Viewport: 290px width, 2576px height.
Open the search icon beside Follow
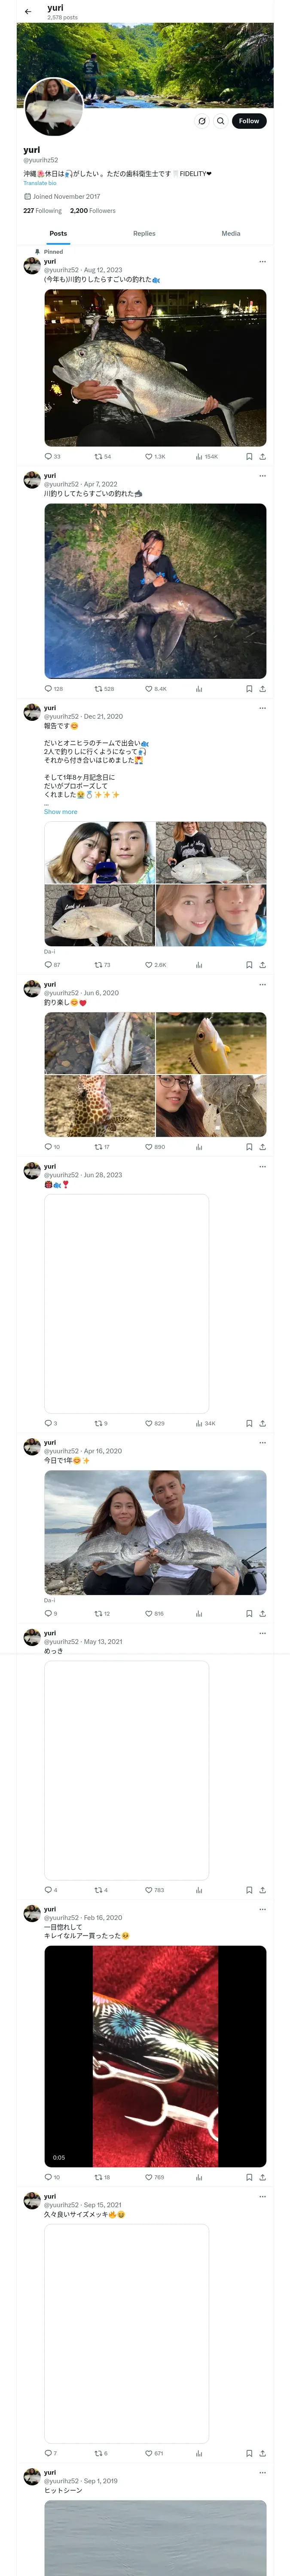(221, 121)
